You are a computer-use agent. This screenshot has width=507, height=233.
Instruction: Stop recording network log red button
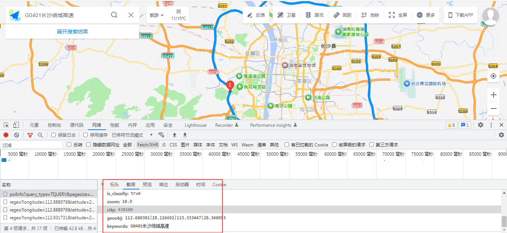[x=6, y=135]
